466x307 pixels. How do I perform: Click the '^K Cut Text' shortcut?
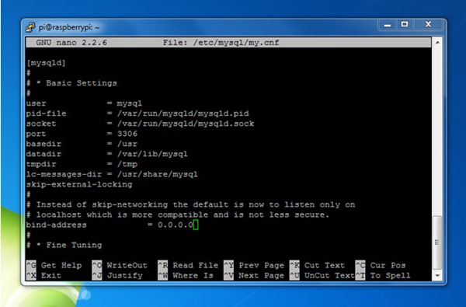click(317, 265)
